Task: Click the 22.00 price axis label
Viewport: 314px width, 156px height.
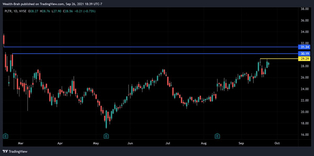Action: (x=305, y=101)
